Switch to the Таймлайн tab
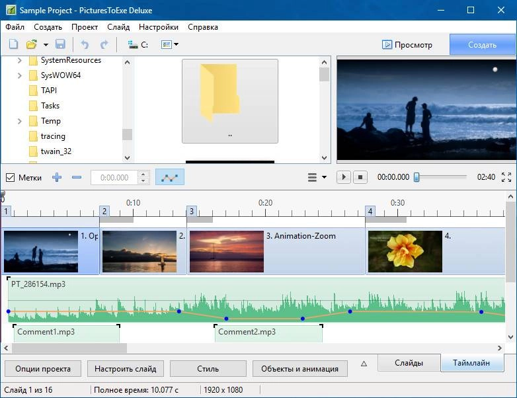 pyautogui.click(x=471, y=363)
